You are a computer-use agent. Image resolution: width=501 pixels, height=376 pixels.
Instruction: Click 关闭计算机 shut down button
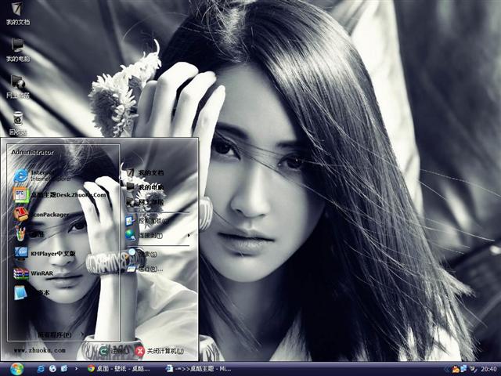[159, 350]
